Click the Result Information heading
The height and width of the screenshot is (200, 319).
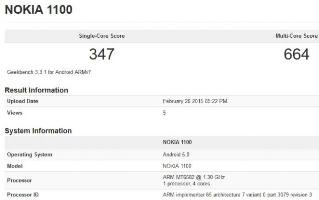click(x=36, y=90)
